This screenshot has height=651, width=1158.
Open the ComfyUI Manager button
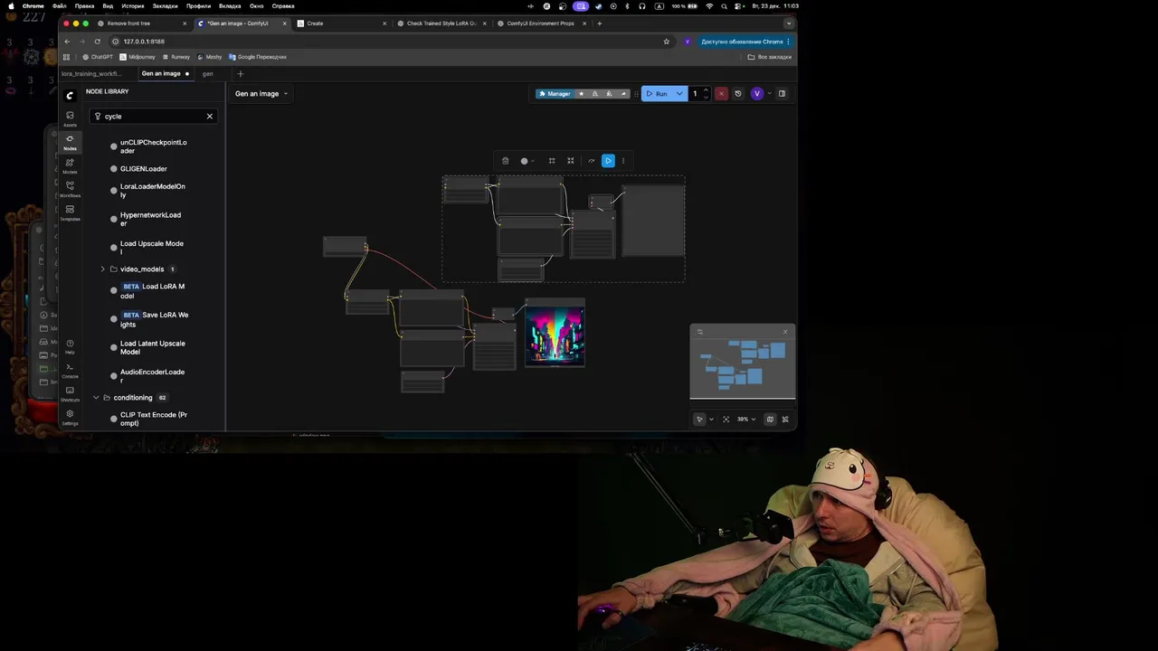(555, 94)
